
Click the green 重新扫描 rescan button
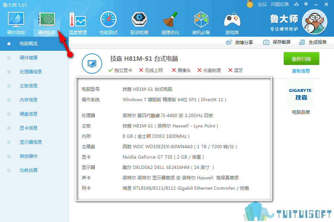301,59
